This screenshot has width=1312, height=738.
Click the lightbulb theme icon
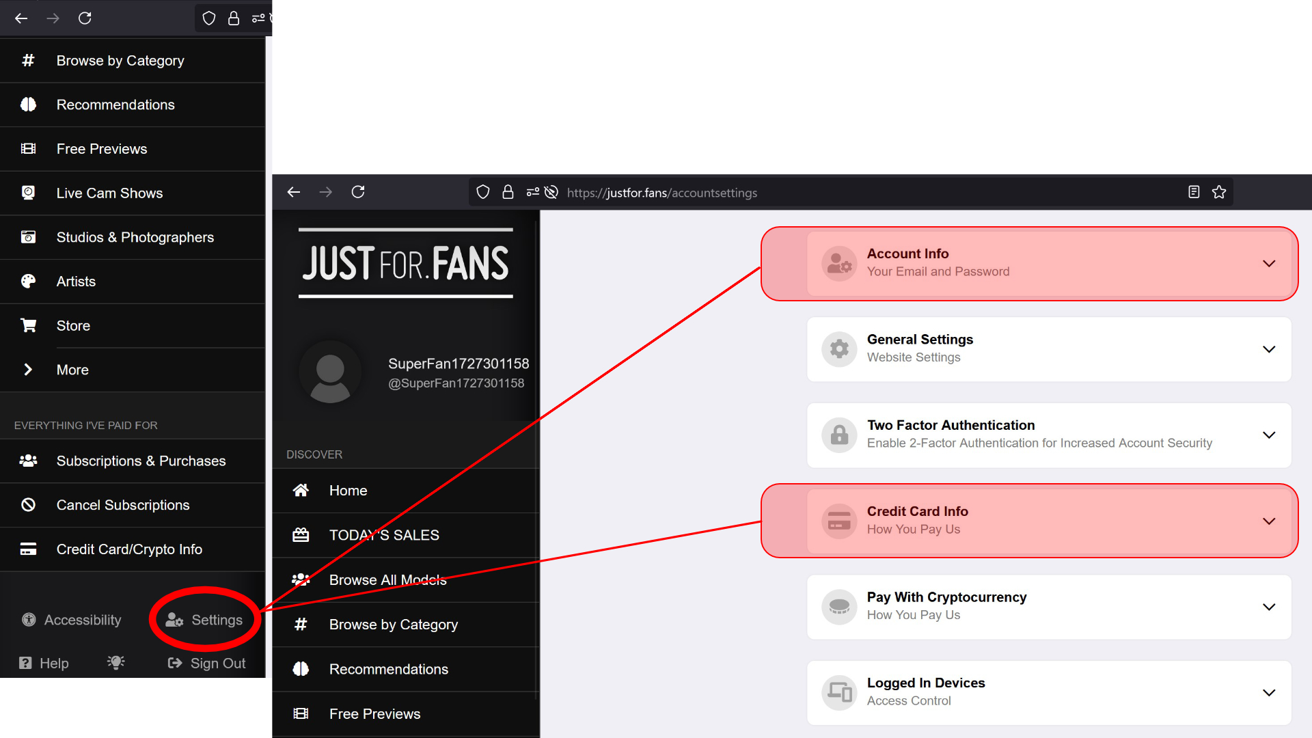(115, 662)
